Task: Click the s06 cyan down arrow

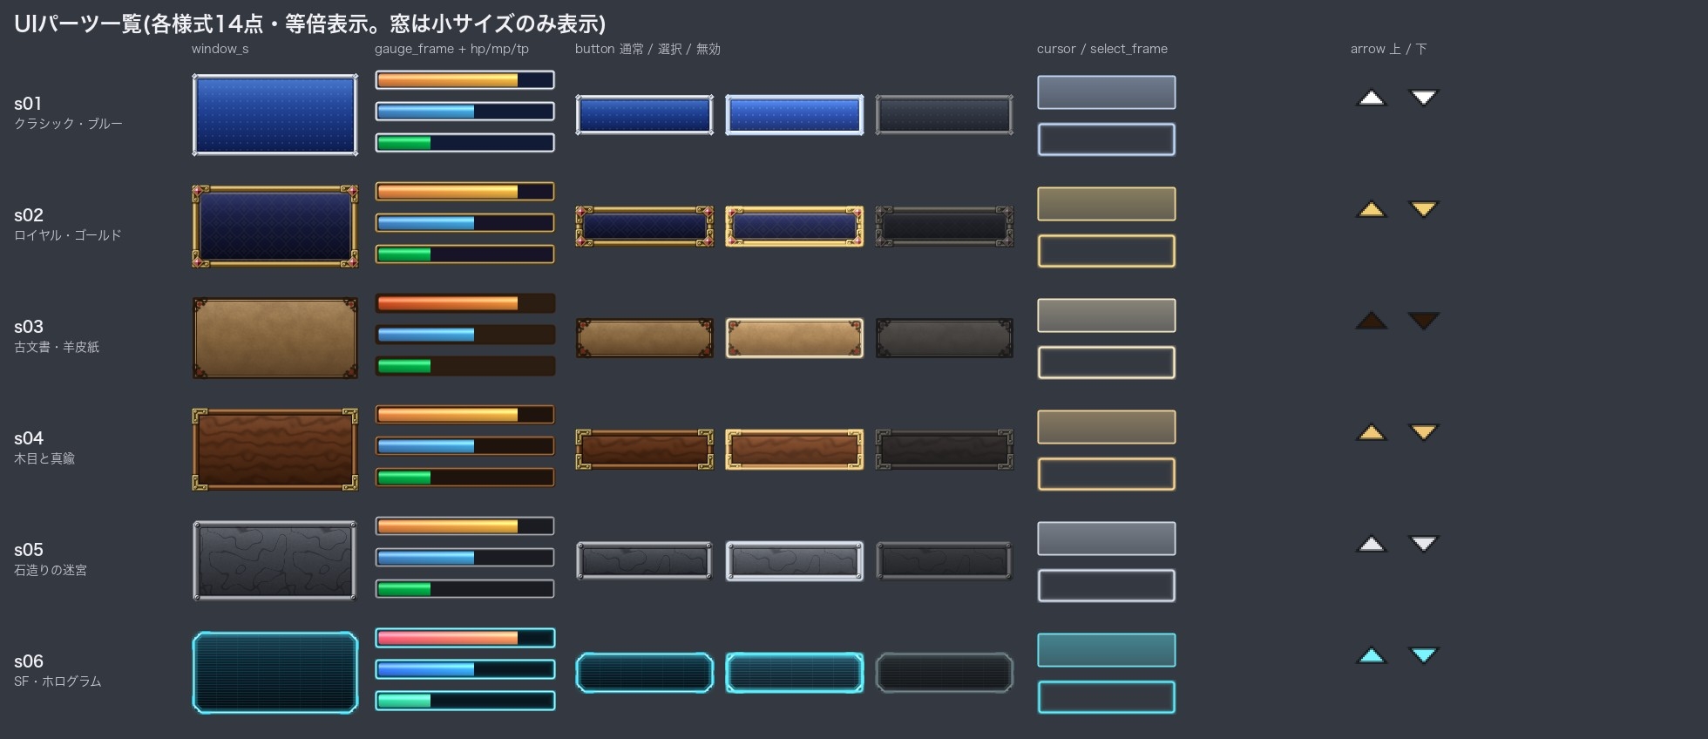Action: pos(1424,655)
